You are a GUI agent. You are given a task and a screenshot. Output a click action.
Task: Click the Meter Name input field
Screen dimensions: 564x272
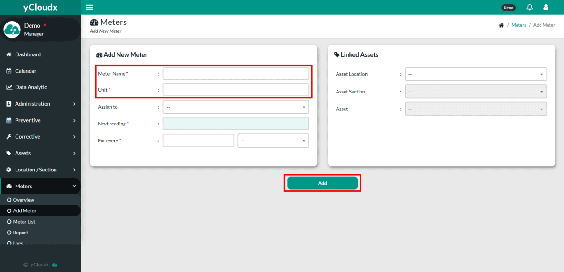pos(235,74)
